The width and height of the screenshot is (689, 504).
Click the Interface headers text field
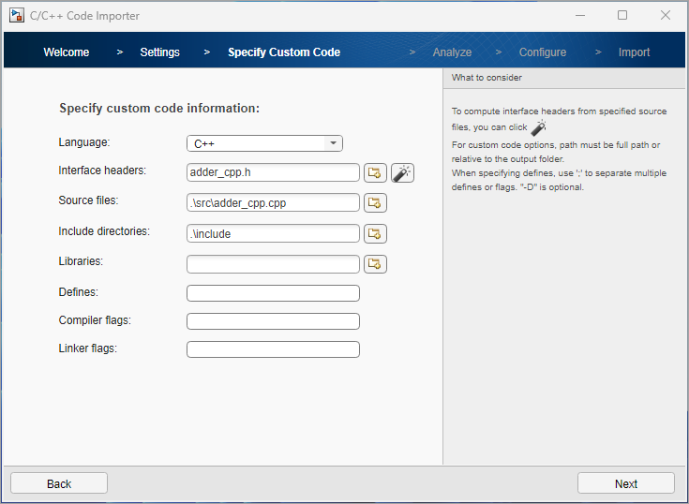coord(273,172)
